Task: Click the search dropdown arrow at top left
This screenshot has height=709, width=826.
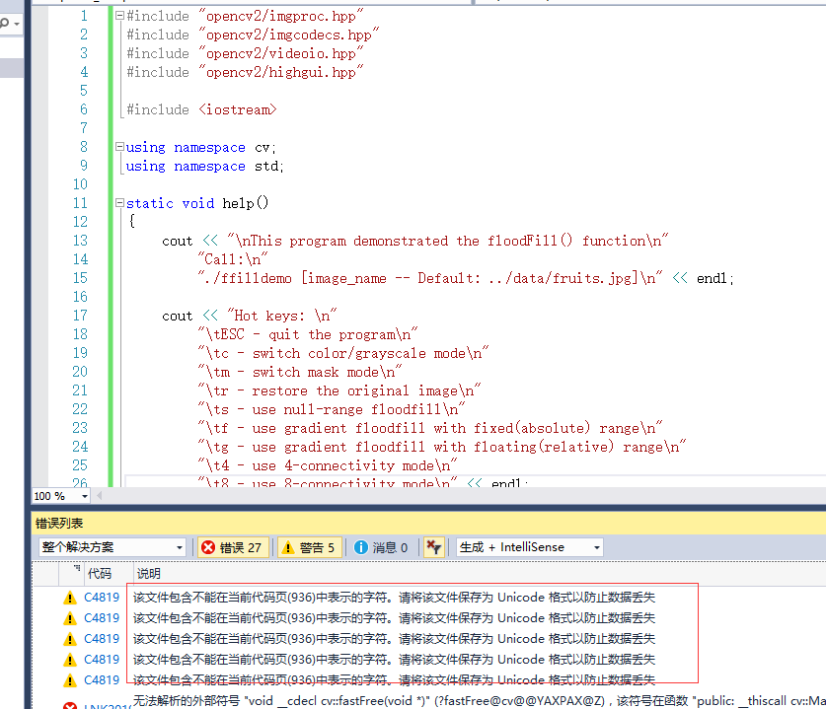Action: (17, 25)
